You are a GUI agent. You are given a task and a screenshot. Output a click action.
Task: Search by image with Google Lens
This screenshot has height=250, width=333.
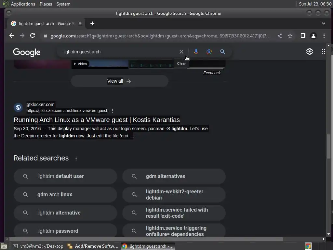(209, 52)
